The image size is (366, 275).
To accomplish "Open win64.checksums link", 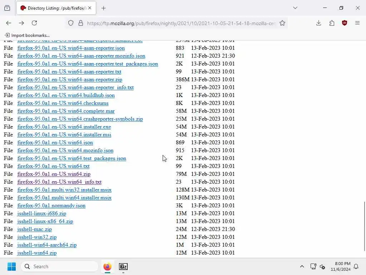I will [63, 103].
